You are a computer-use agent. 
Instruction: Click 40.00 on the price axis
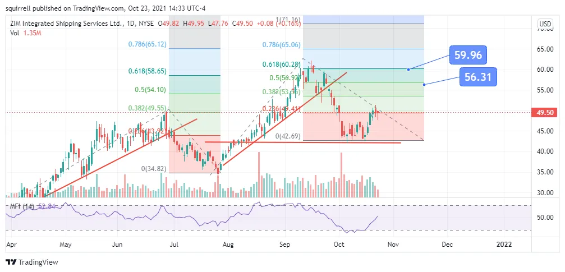(x=545, y=151)
